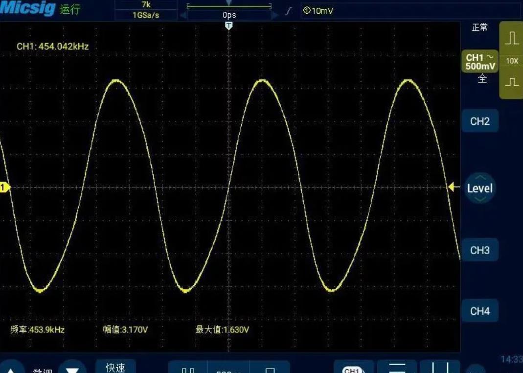Open the 10X probe attenuation setting
This screenshot has width=523, height=373.
(x=512, y=61)
